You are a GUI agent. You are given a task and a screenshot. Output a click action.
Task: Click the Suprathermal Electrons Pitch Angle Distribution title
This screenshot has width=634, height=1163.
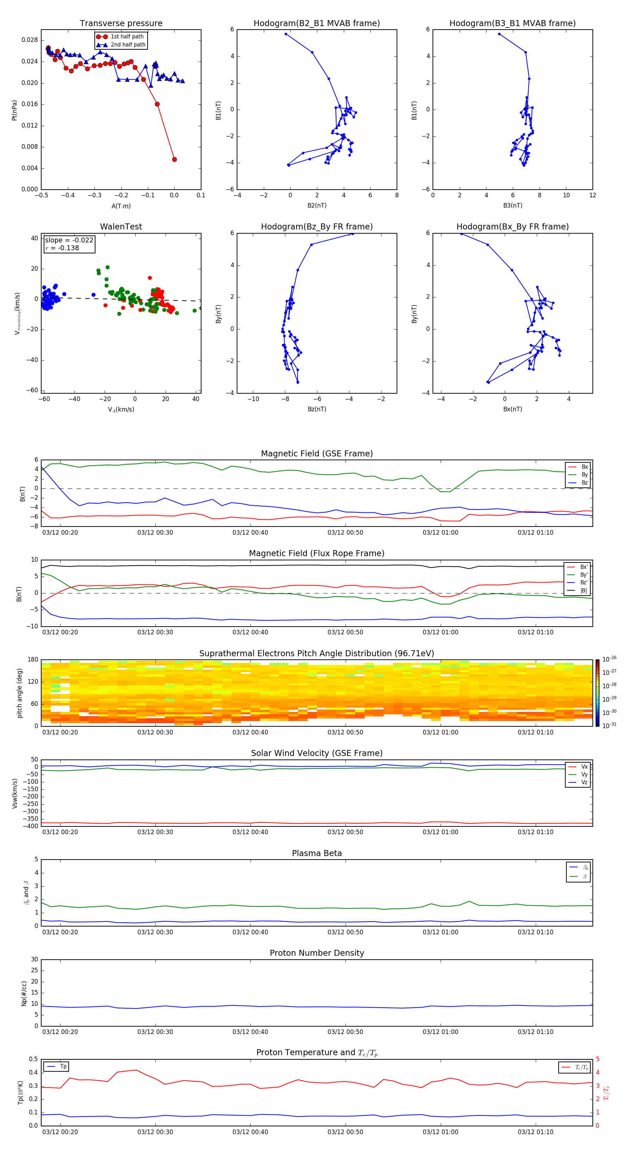317,654
